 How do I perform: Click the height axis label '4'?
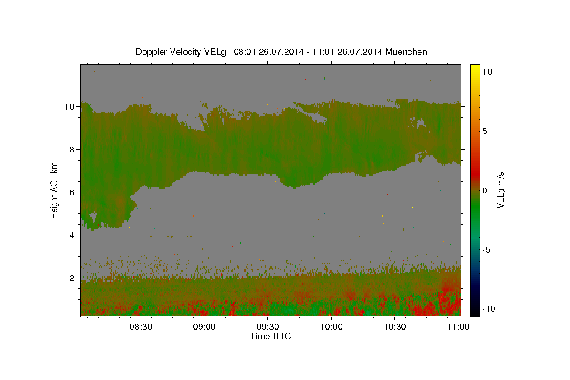click(73, 235)
